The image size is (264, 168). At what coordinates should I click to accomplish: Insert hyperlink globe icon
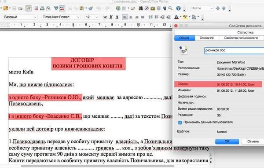(x=118, y=8)
